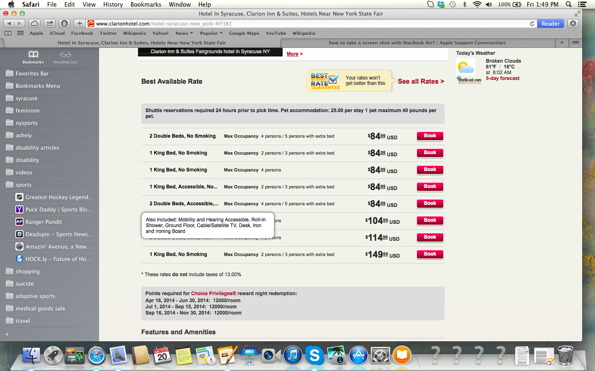The width and height of the screenshot is (595, 371).
Task: Expand the travel bookmarks folder
Action: point(50,321)
